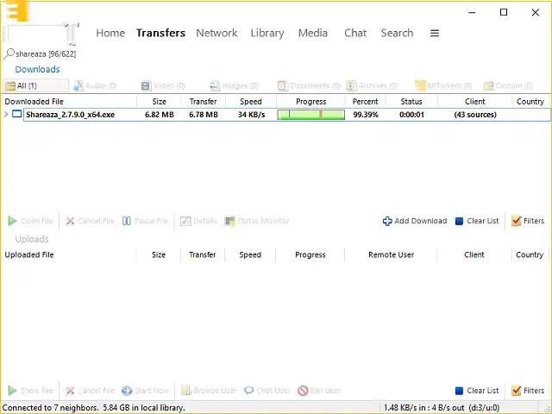
Task: Minimize the Shareaza window
Action: pos(472,12)
